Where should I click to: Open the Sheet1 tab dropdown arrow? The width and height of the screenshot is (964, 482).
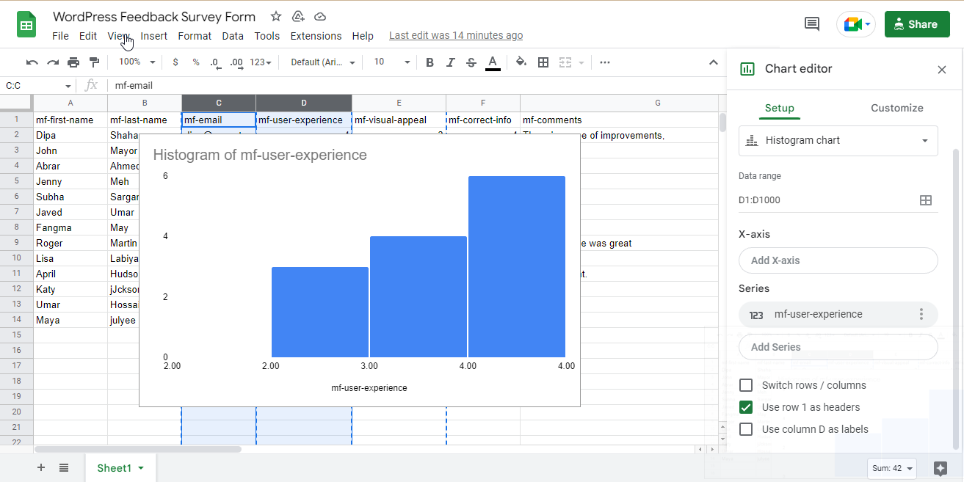(x=140, y=468)
